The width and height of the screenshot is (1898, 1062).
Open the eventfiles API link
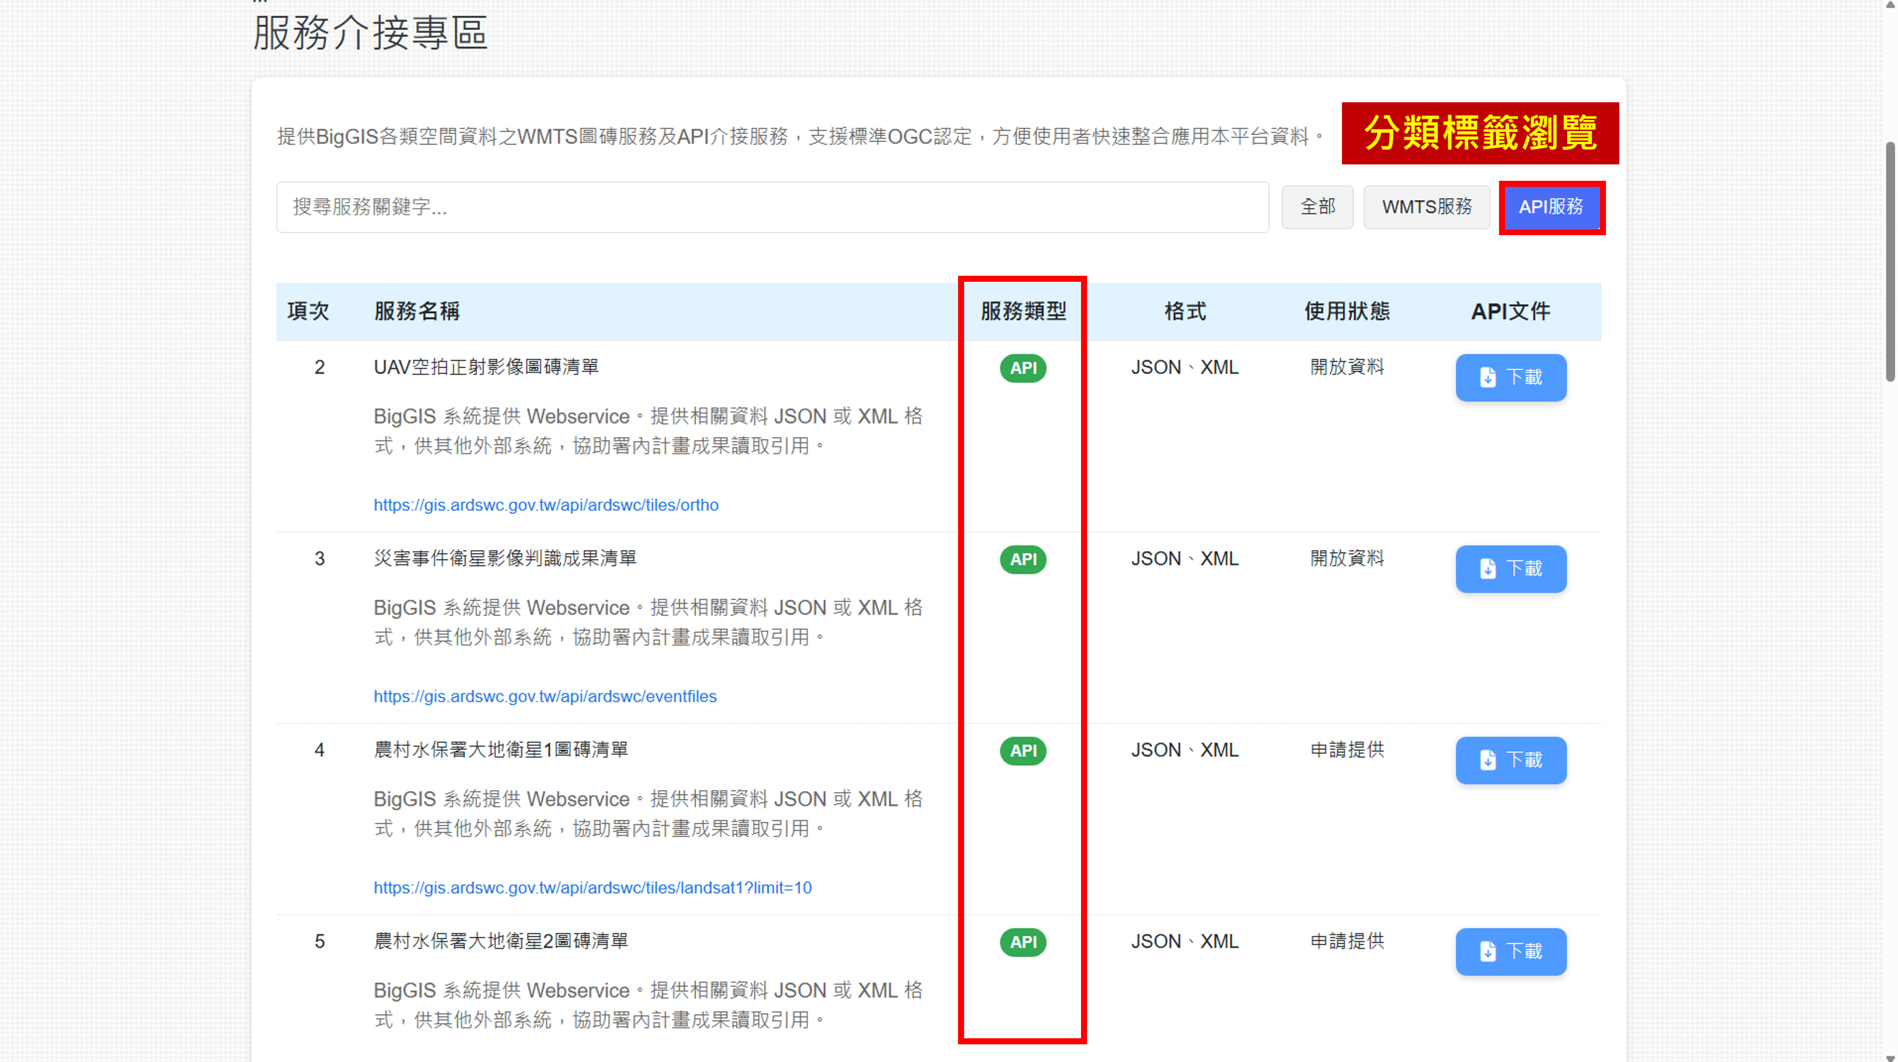point(544,696)
